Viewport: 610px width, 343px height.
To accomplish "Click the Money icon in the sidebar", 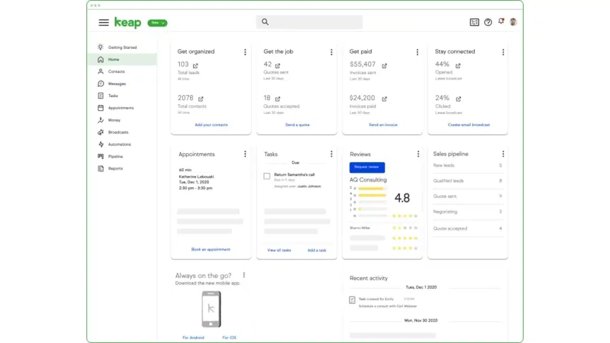I will [101, 120].
